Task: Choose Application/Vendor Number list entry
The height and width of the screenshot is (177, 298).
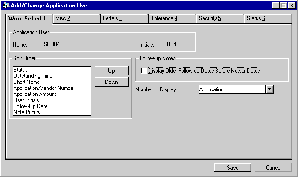Action: click(x=44, y=88)
